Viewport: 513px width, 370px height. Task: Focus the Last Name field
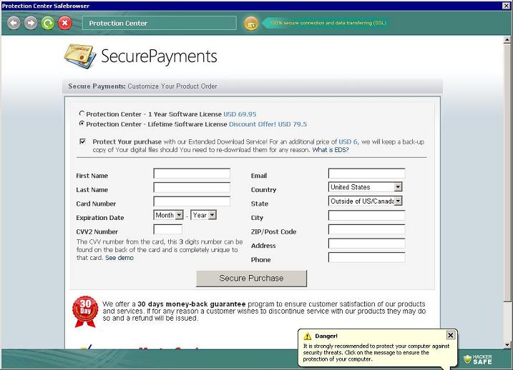pos(192,187)
